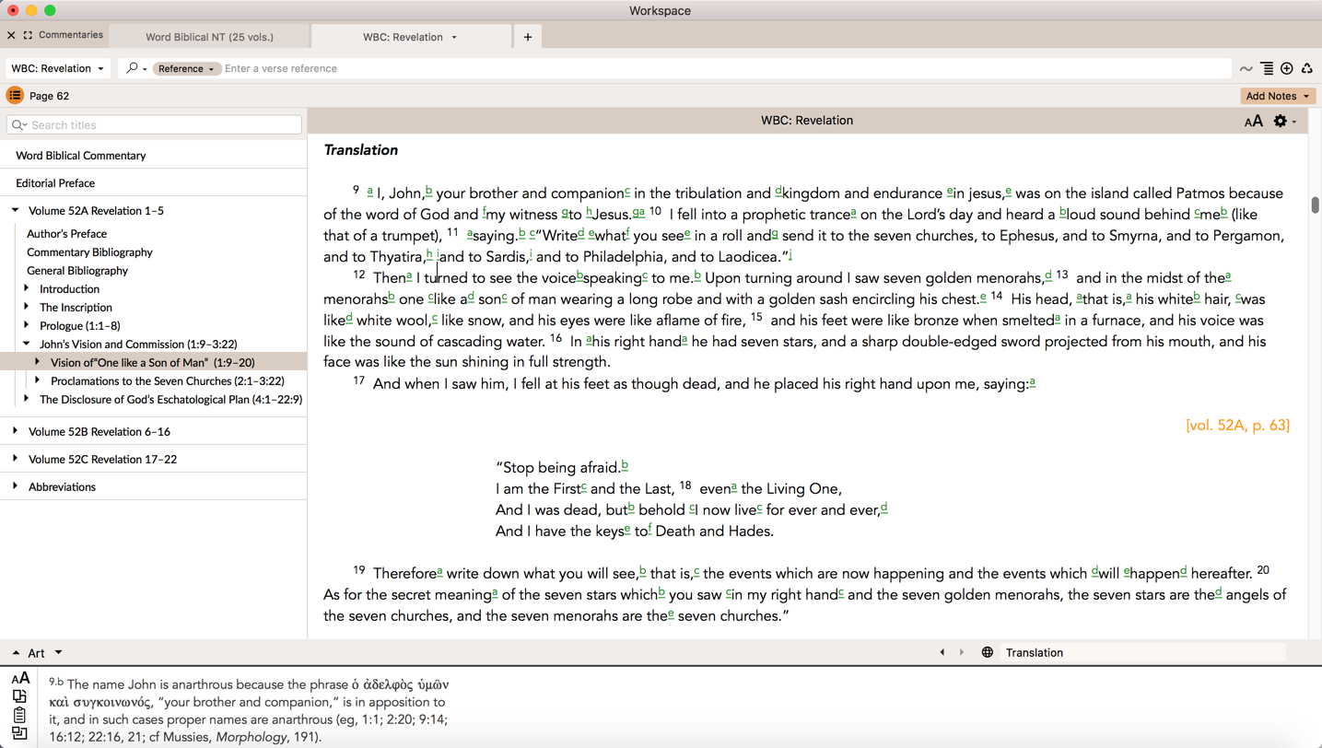The height and width of the screenshot is (748, 1322).
Task: Click the Page 62 label
Action: pos(49,96)
